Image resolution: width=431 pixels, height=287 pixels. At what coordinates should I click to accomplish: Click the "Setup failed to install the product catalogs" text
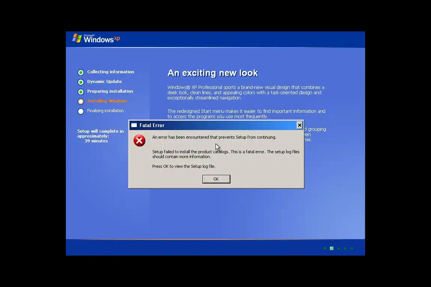pos(226,154)
